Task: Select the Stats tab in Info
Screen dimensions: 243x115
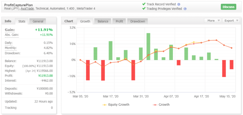Action: [x=22, y=21]
